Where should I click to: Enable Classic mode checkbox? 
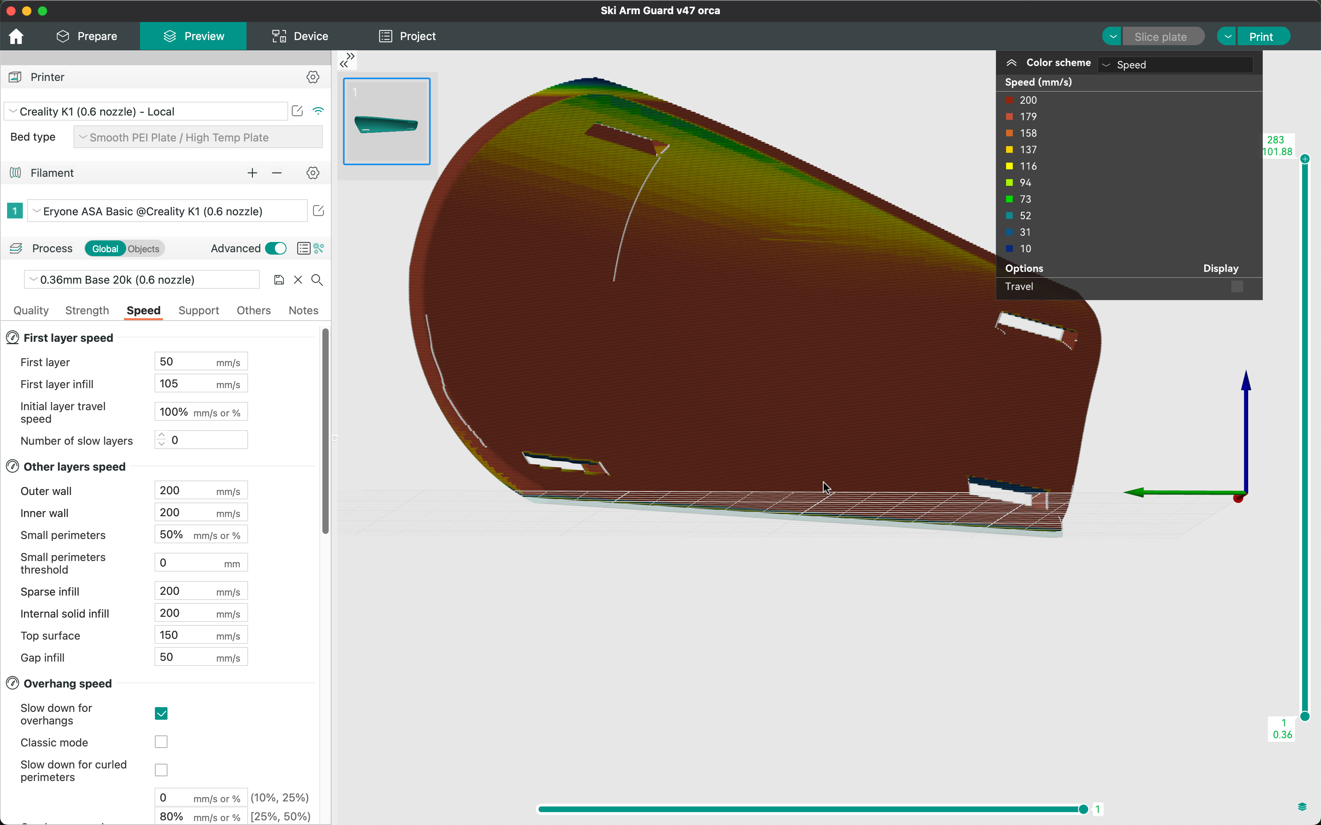(161, 742)
